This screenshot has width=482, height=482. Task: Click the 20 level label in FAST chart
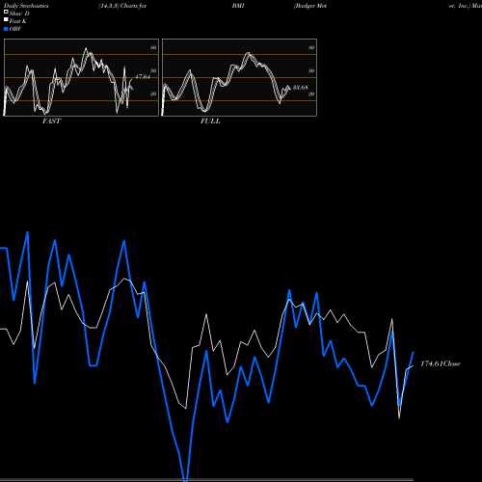coord(153,94)
